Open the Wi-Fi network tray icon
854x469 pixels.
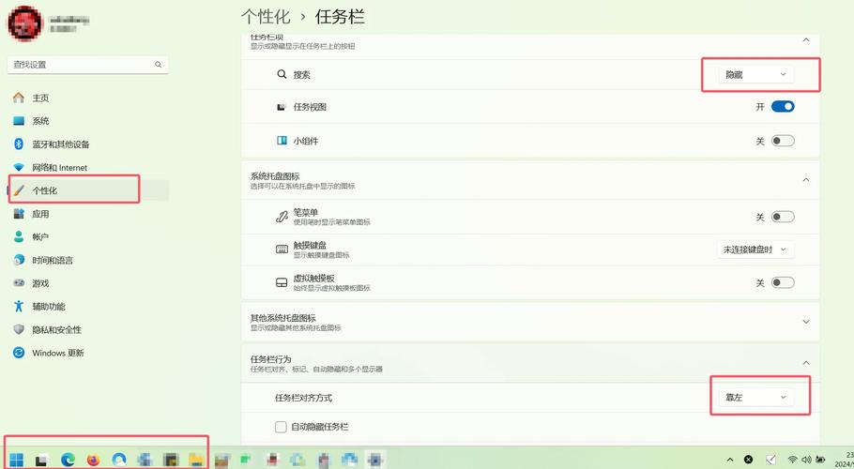793,460
